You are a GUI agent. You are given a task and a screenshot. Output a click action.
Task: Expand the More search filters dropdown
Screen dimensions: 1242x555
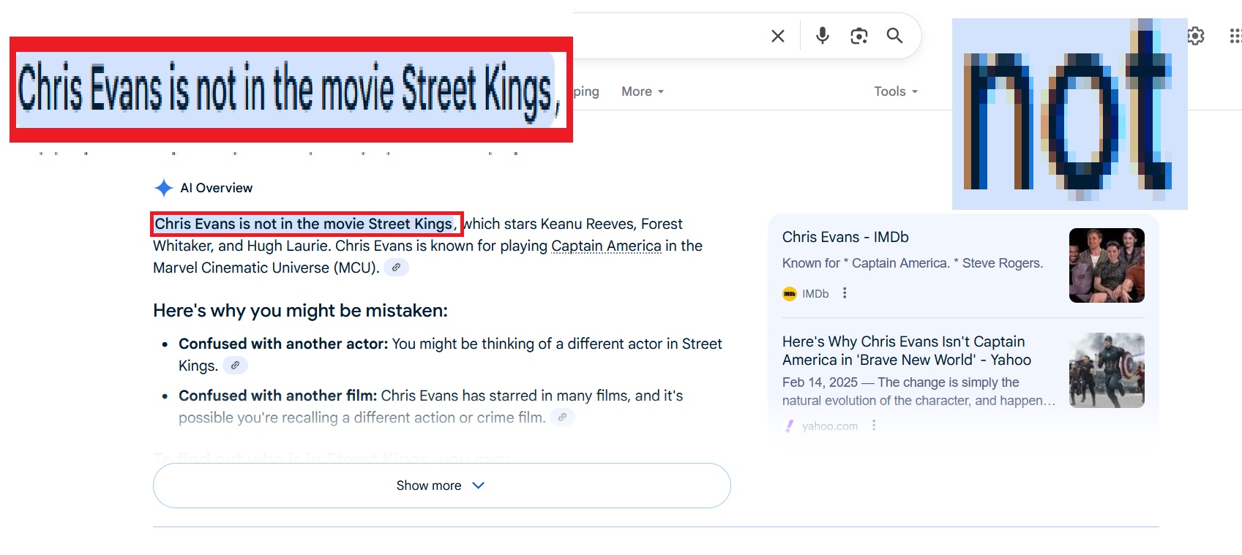tap(643, 91)
